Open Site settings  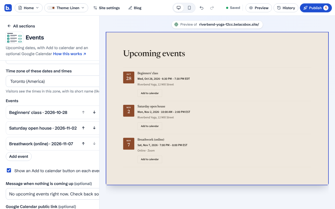click(x=107, y=8)
